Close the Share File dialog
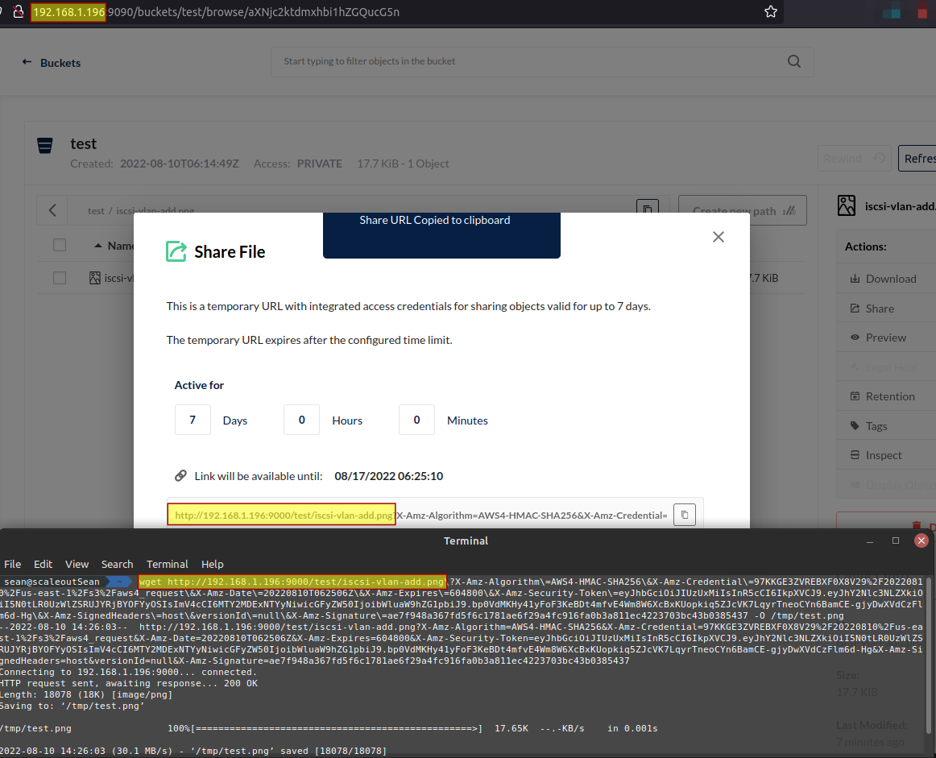Image resolution: width=936 pixels, height=758 pixels. [x=719, y=237]
